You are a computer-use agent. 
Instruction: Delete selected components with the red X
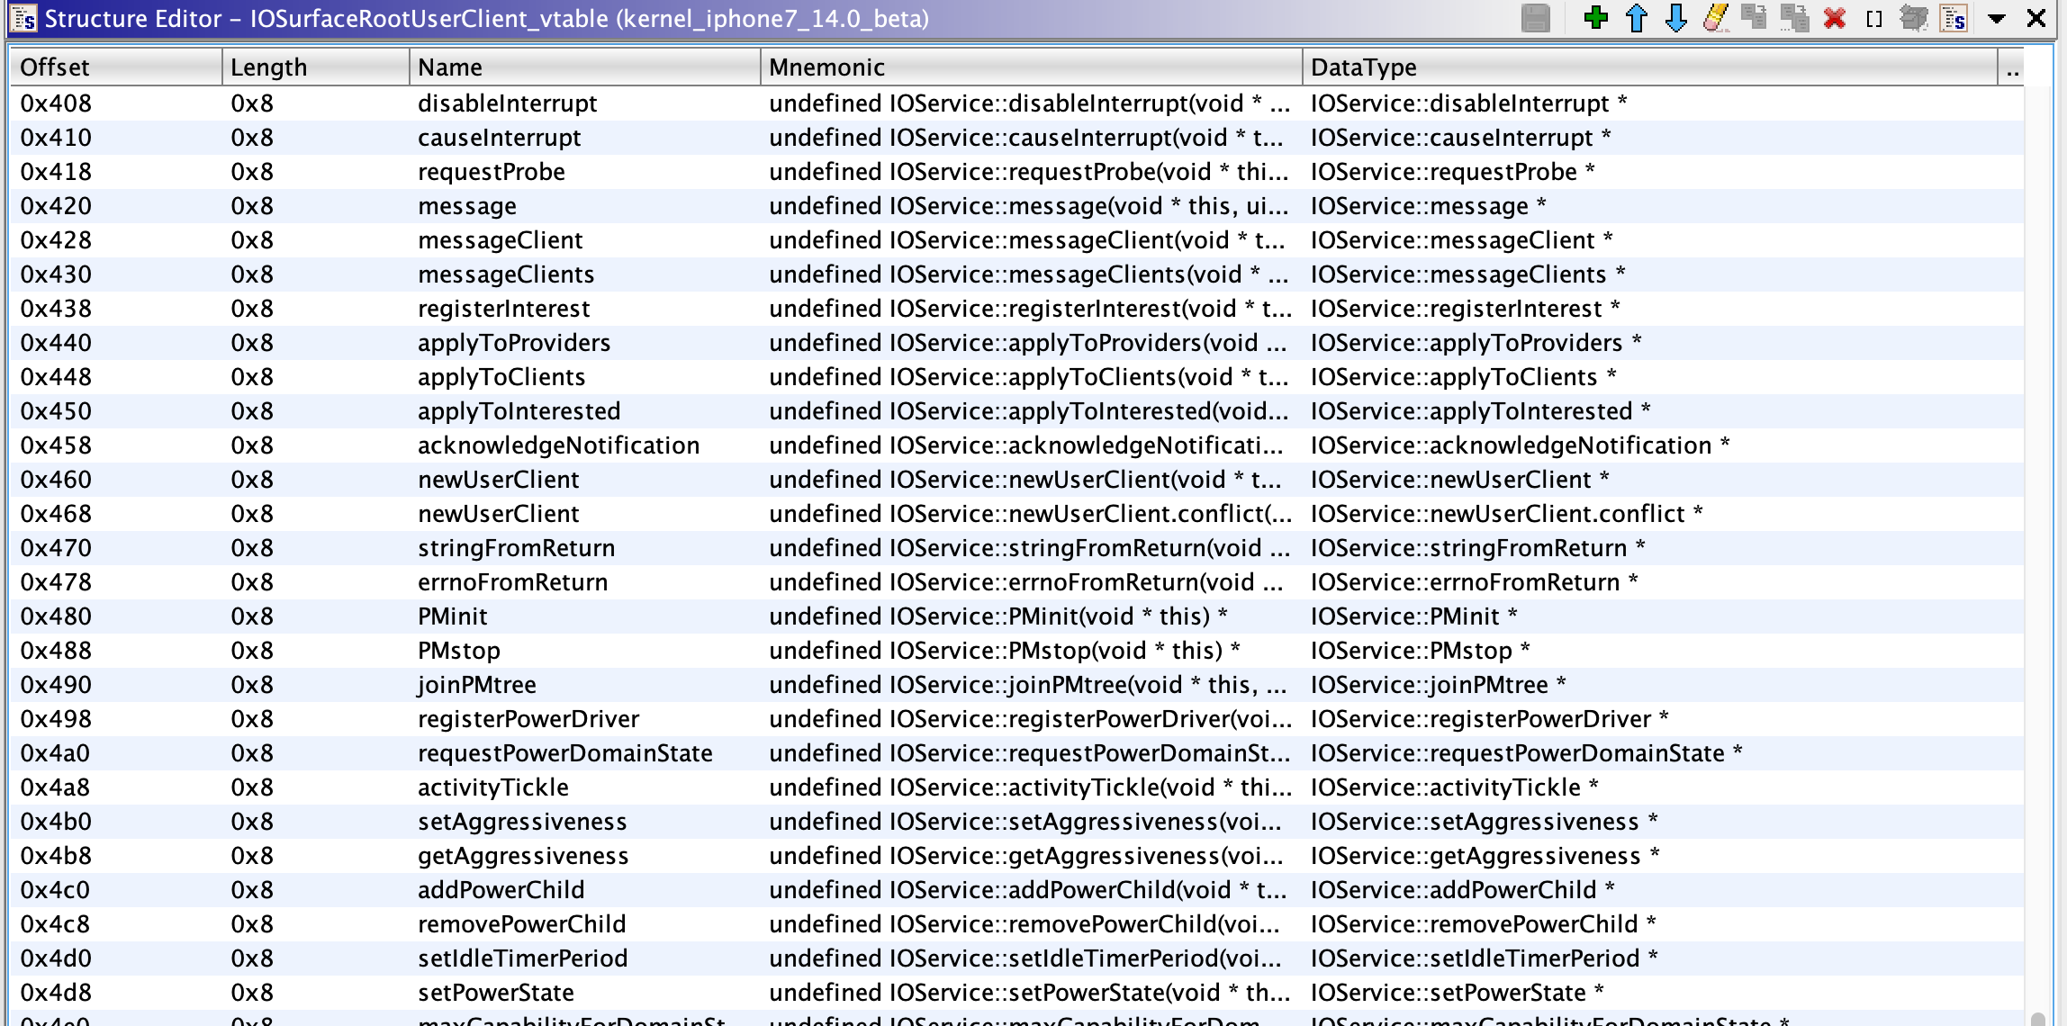pyautogui.click(x=1834, y=18)
